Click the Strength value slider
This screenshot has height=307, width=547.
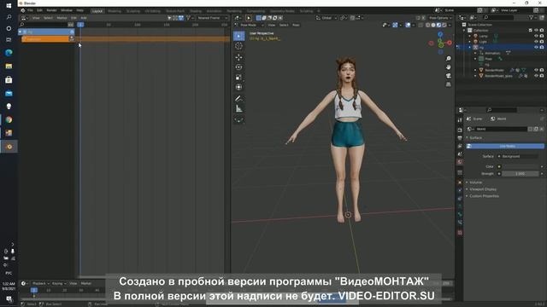(521, 174)
